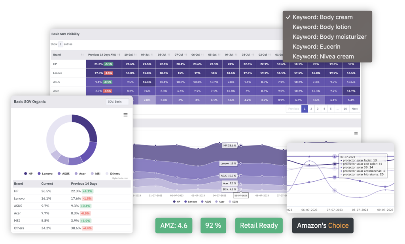The height and width of the screenshot is (244, 405).
Task: Go to page 3 in pagination
Action: [x=318, y=109]
